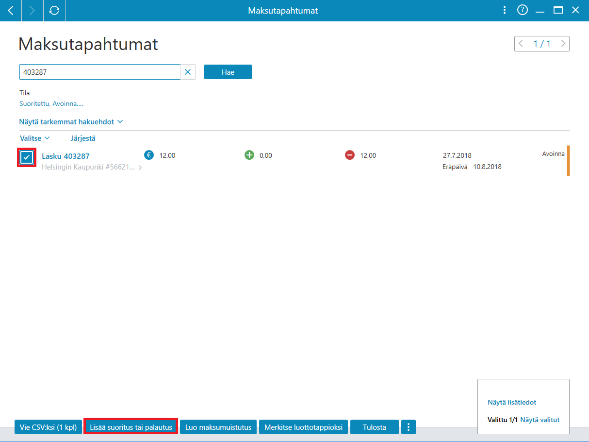Open the Lasku 403287 link
589x442 pixels.
(65, 156)
